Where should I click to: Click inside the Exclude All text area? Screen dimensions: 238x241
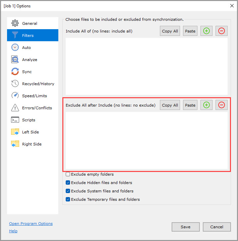pos(146,141)
